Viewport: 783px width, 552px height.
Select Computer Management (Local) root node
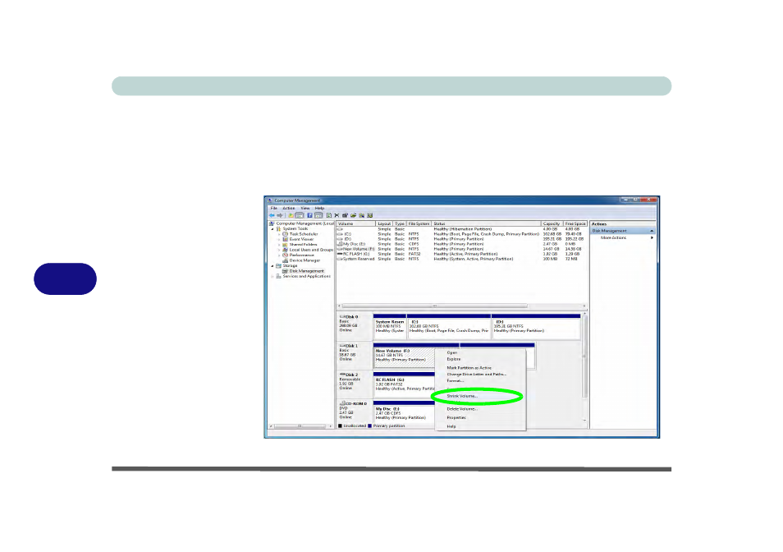pyautogui.click(x=304, y=223)
